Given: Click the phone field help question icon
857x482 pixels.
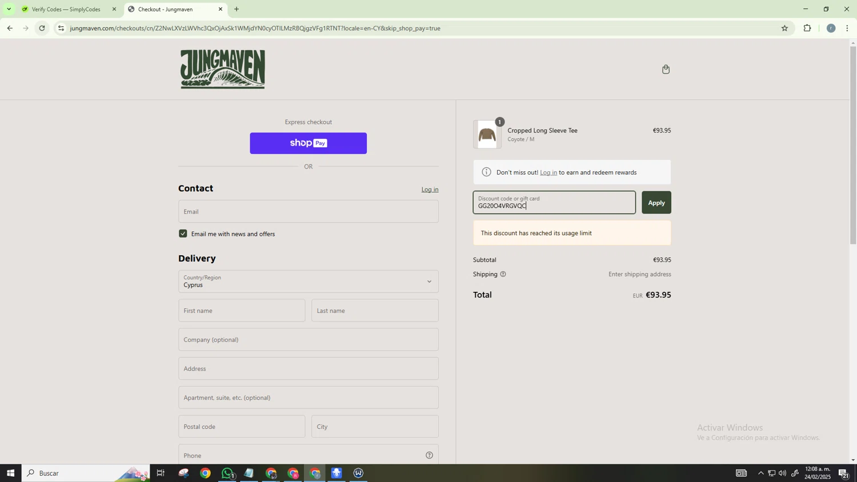Looking at the screenshot, I should click(x=429, y=455).
